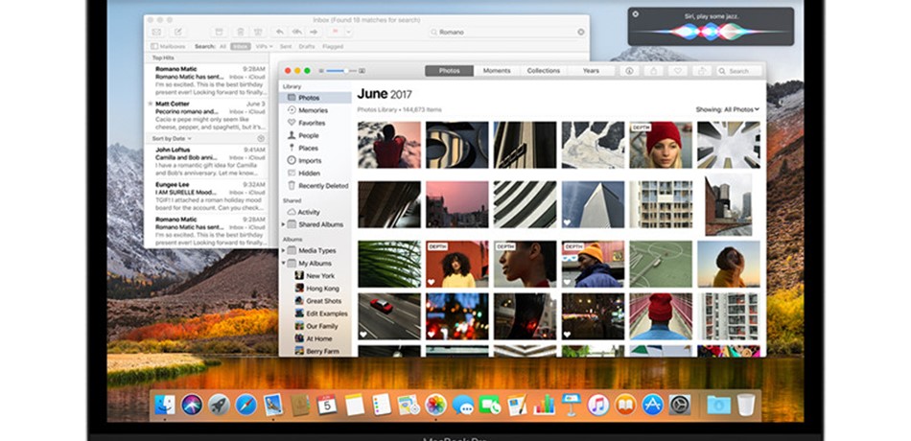Switch to the Photos tab
Image resolution: width=911 pixels, height=441 pixels.
pyautogui.click(x=449, y=71)
